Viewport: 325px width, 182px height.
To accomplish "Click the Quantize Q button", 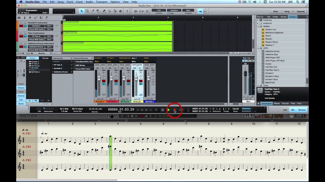I will 147,11.
